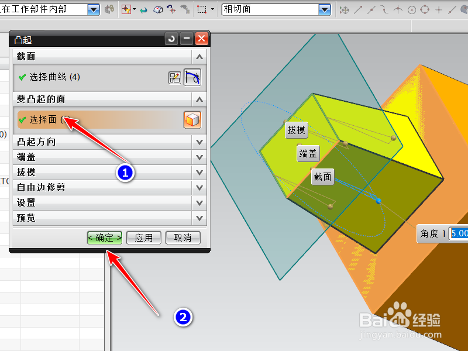Toggle the control point snap icon
Image resolution: width=468 pixels, height=351 pixels.
(x=385, y=10)
